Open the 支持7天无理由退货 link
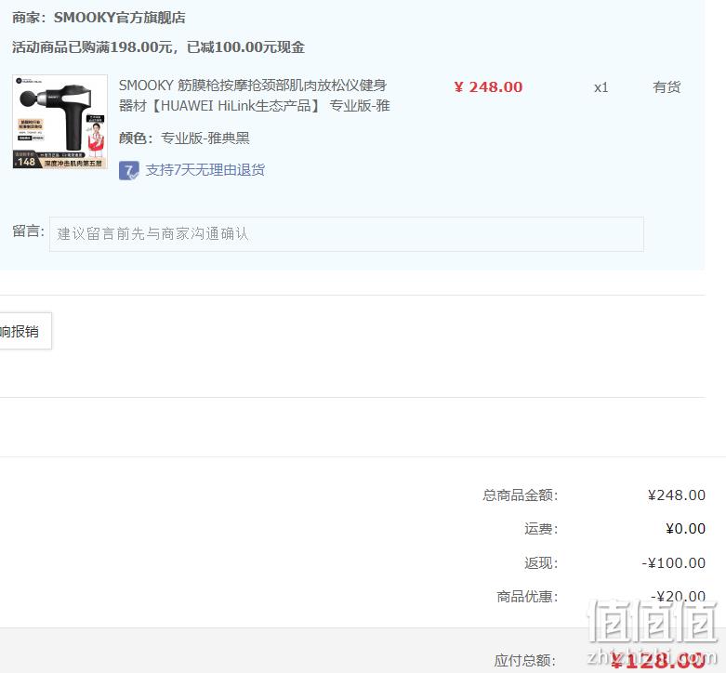 205,170
